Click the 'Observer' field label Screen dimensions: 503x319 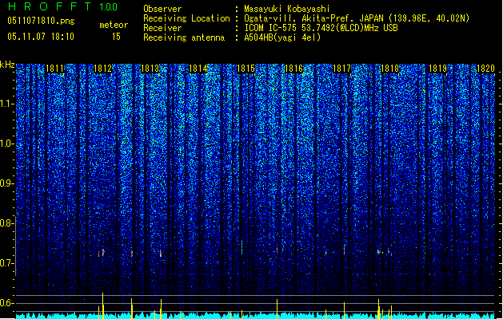162,9
